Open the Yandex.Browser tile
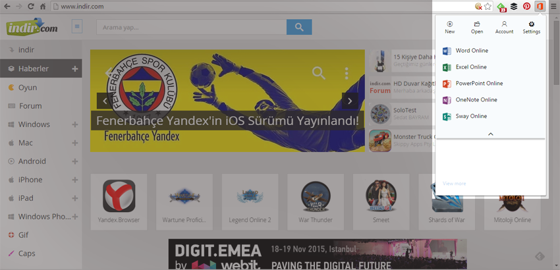Image resolution: width=560 pixels, height=270 pixels. coord(119,202)
